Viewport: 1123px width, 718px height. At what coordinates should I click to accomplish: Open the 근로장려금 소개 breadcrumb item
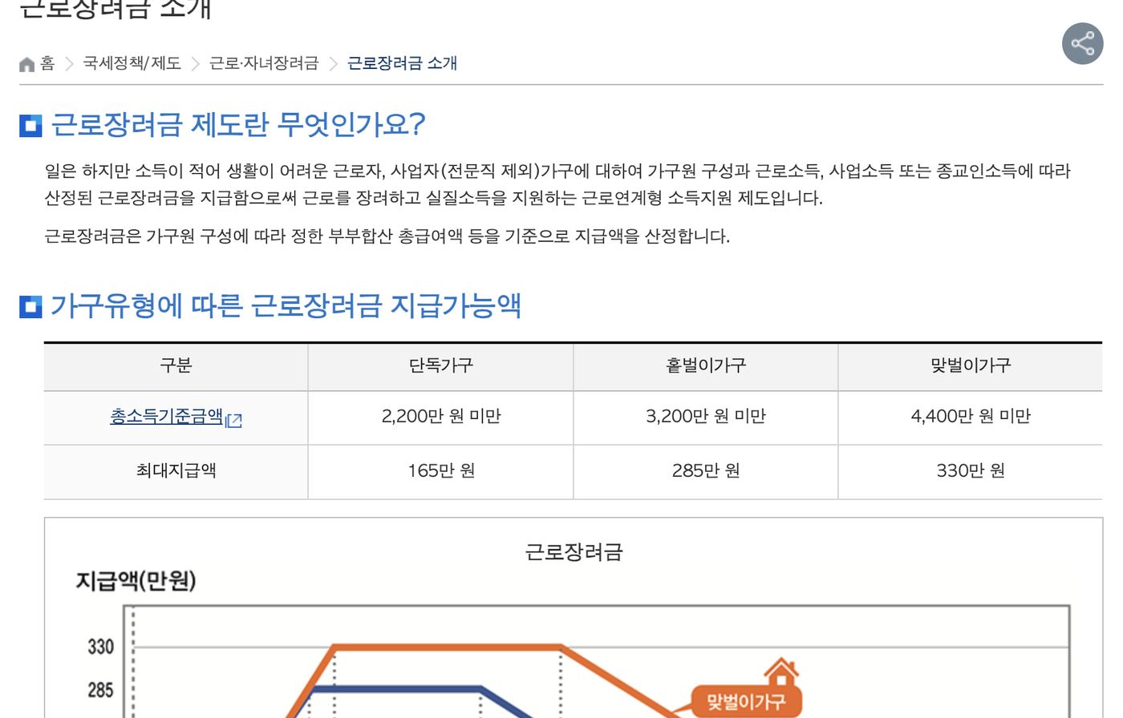(402, 63)
